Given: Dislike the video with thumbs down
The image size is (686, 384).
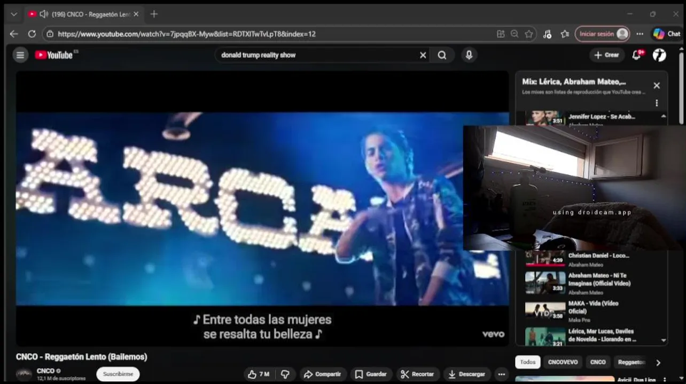Looking at the screenshot, I should 285,374.
